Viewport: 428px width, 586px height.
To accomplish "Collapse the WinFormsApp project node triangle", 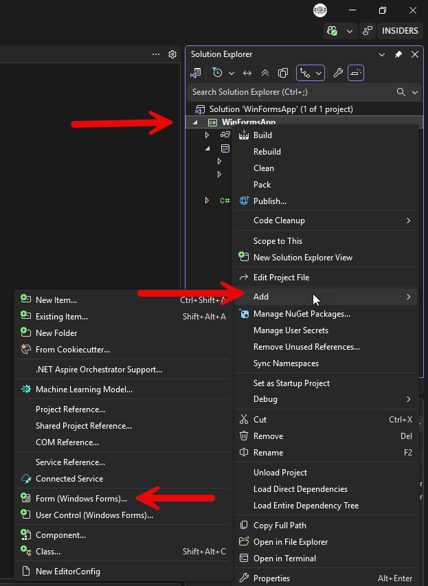I will click(x=195, y=122).
